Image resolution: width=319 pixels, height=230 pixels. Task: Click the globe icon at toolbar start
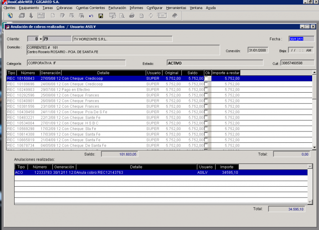10,16
